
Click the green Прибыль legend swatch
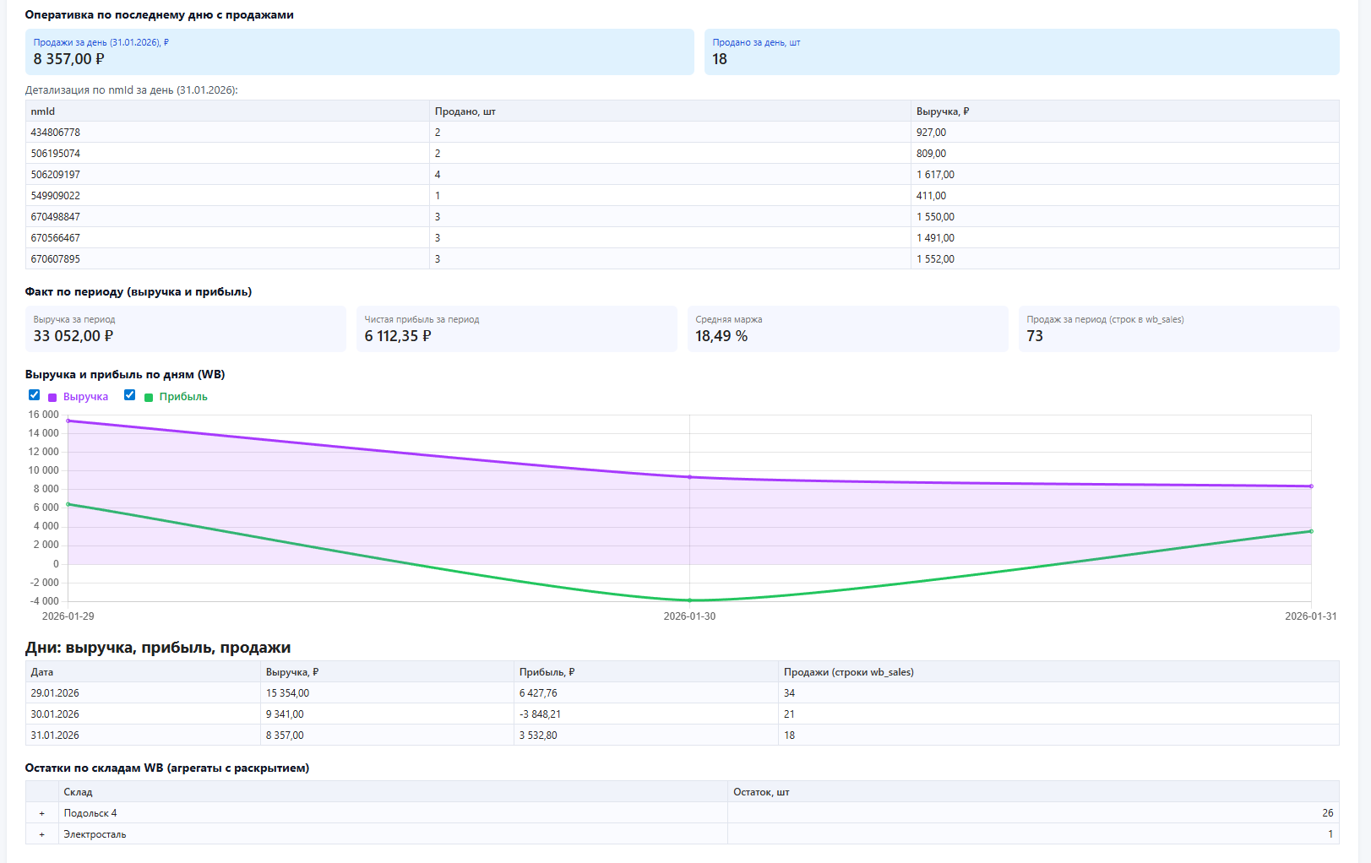click(149, 398)
